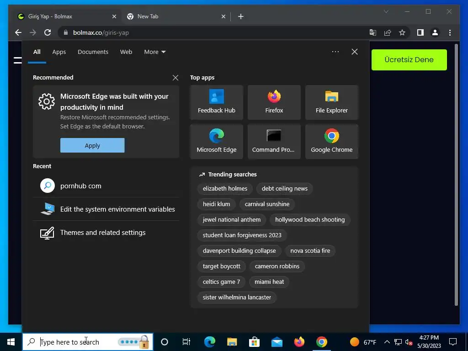
Task: Bookmark this page with the star icon
Action: pyautogui.click(x=402, y=32)
